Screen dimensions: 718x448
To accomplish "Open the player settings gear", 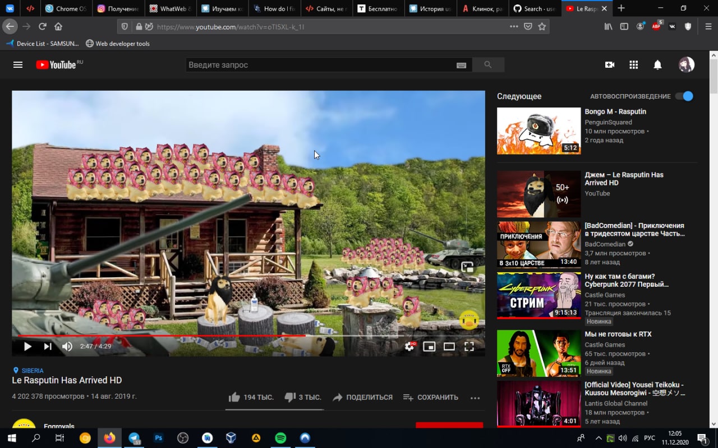I will click(x=409, y=347).
